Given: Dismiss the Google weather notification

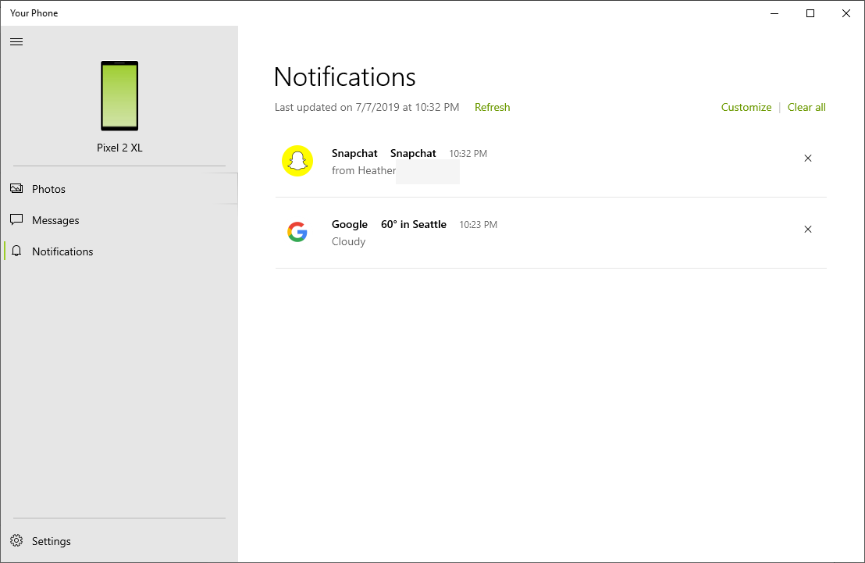Looking at the screenshot, I should [x=808, y=229].
